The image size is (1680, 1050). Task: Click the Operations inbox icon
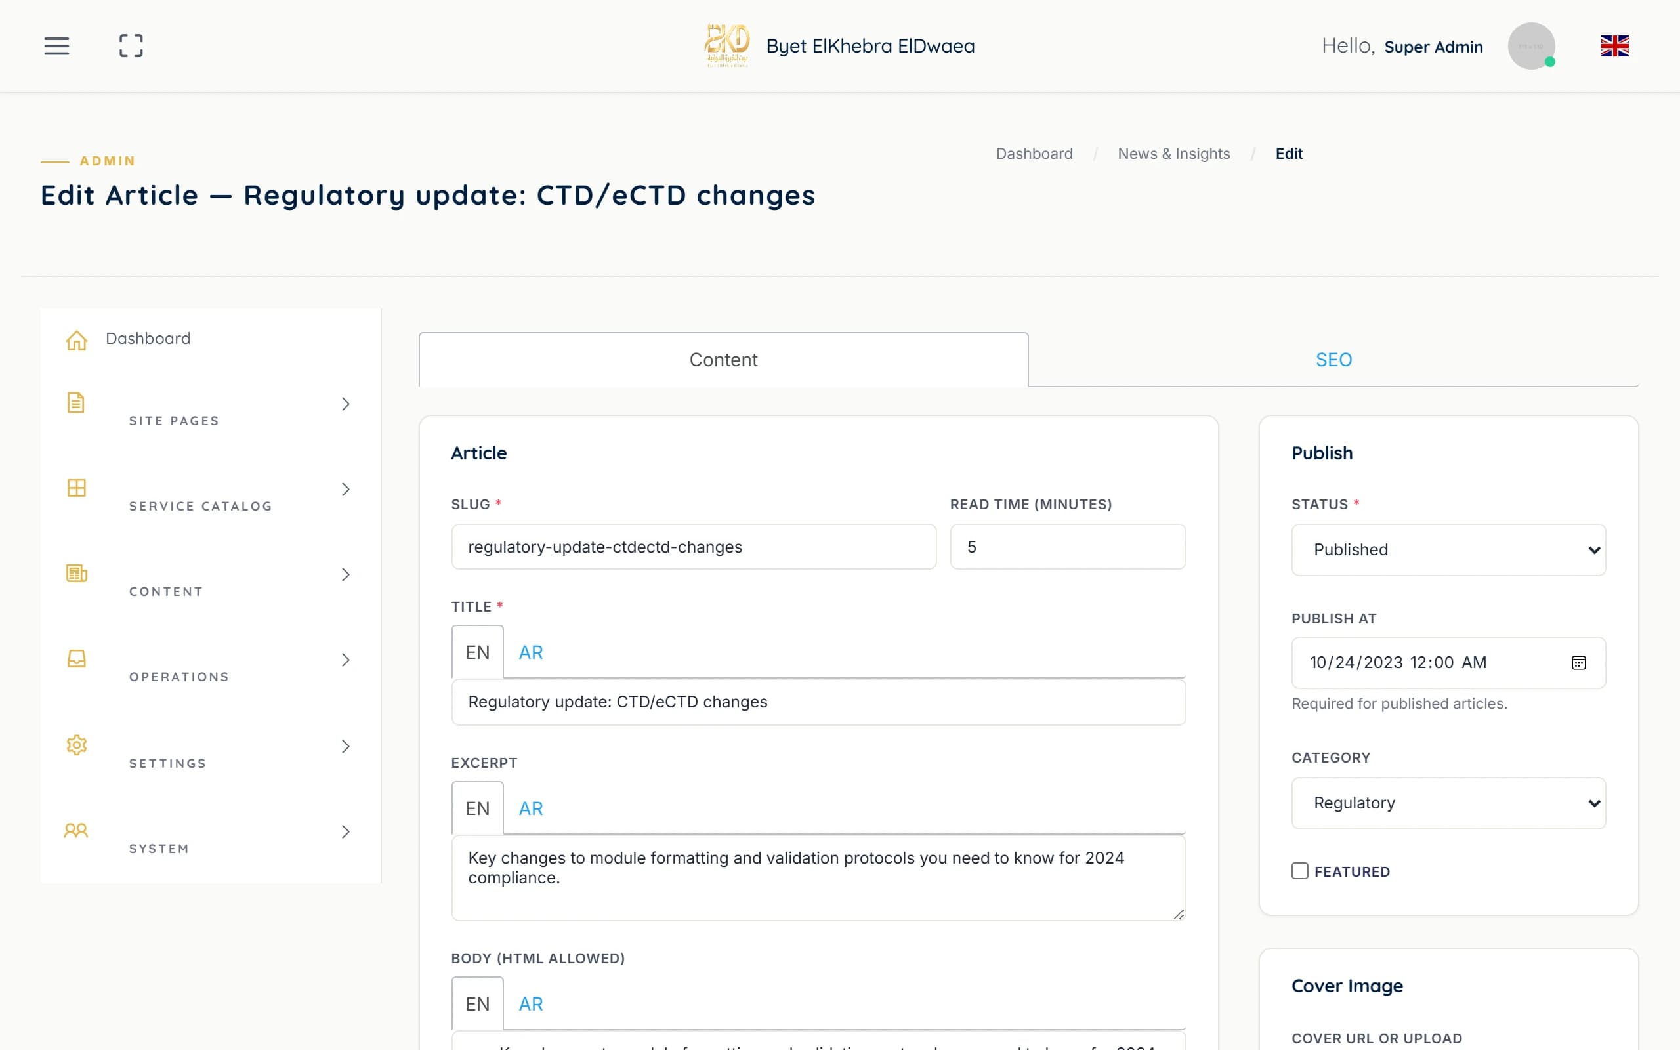point(76,658)
